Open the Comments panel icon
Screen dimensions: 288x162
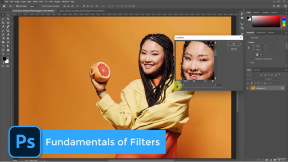[x=242, y=18]
